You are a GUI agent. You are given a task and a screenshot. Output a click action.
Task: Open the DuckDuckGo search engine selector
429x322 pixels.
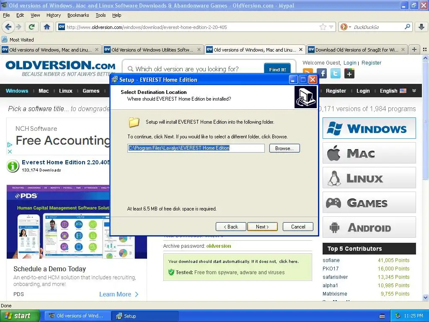click(345, 27)
